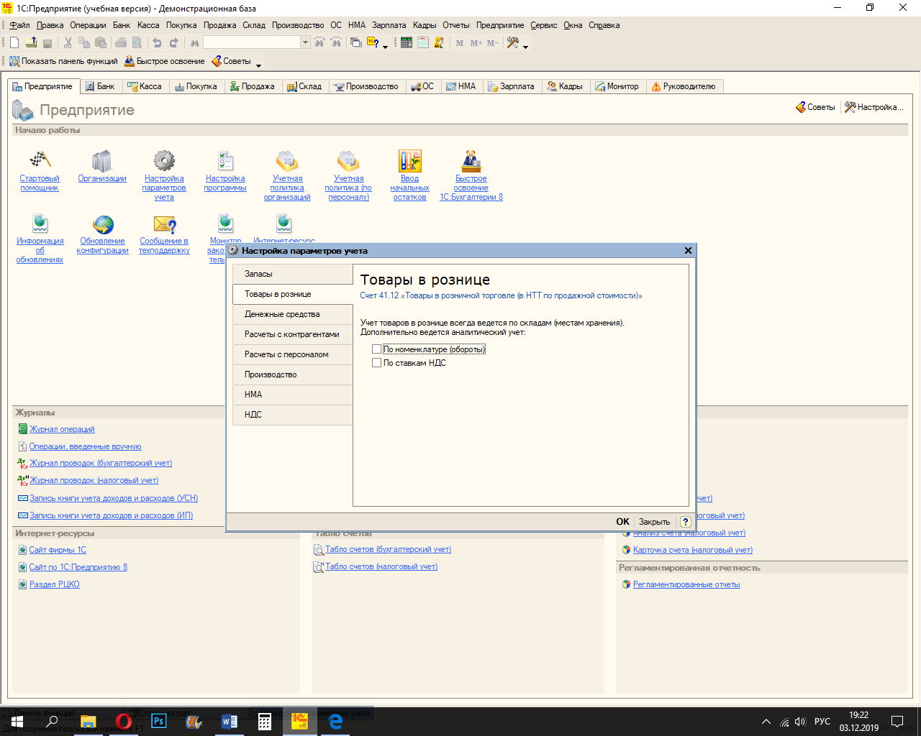Viewport: 921px width, 736px height.
Task: Enable По номенклатуре (обороты) checkbox
Action: coord(376,349)
